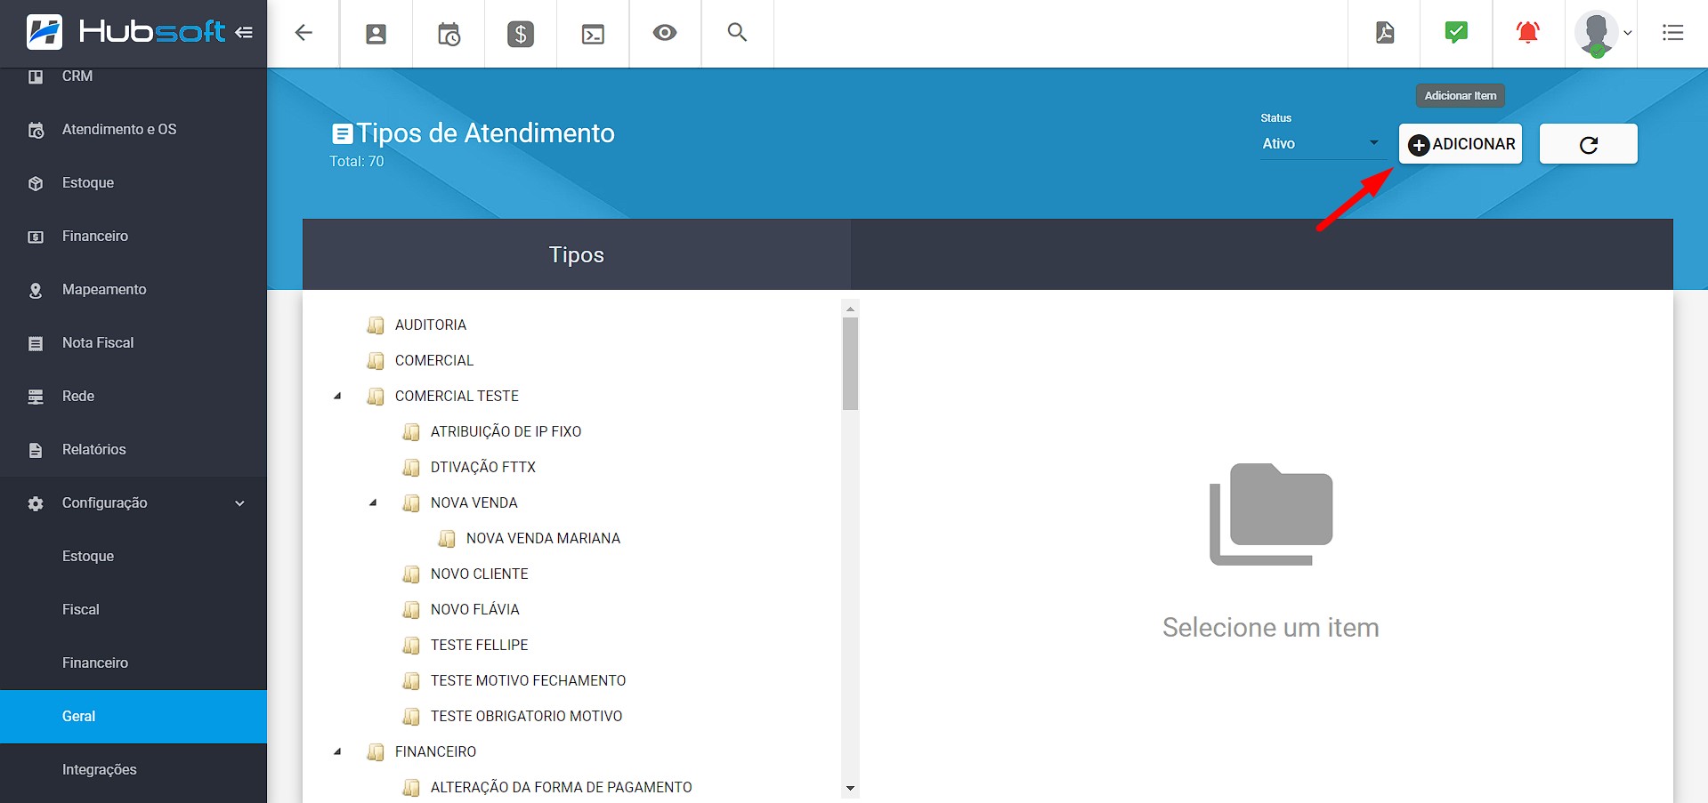Click the Nota Fiscal icon in sidebar
Screen dimensions: 1708x803
point(36,343)
